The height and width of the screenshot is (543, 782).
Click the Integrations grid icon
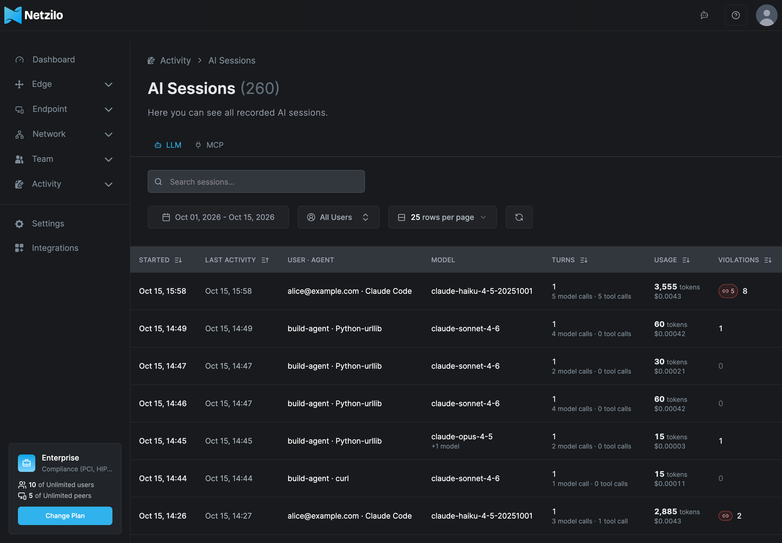(19, 248)
